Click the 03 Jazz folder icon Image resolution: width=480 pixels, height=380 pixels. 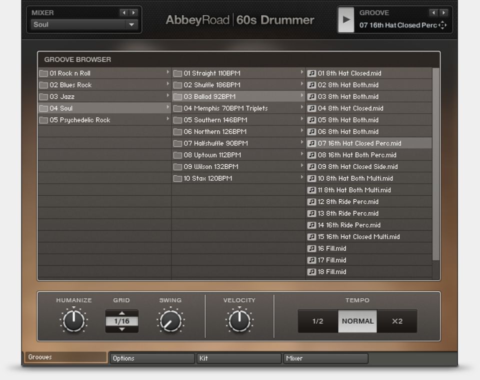click(x=43, y=97)
